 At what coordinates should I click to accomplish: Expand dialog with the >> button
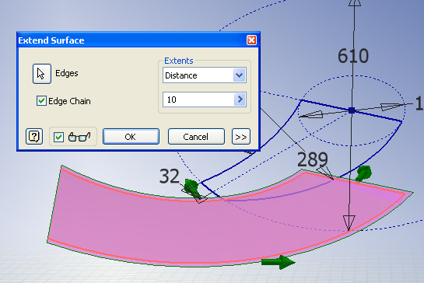(241, 137)
